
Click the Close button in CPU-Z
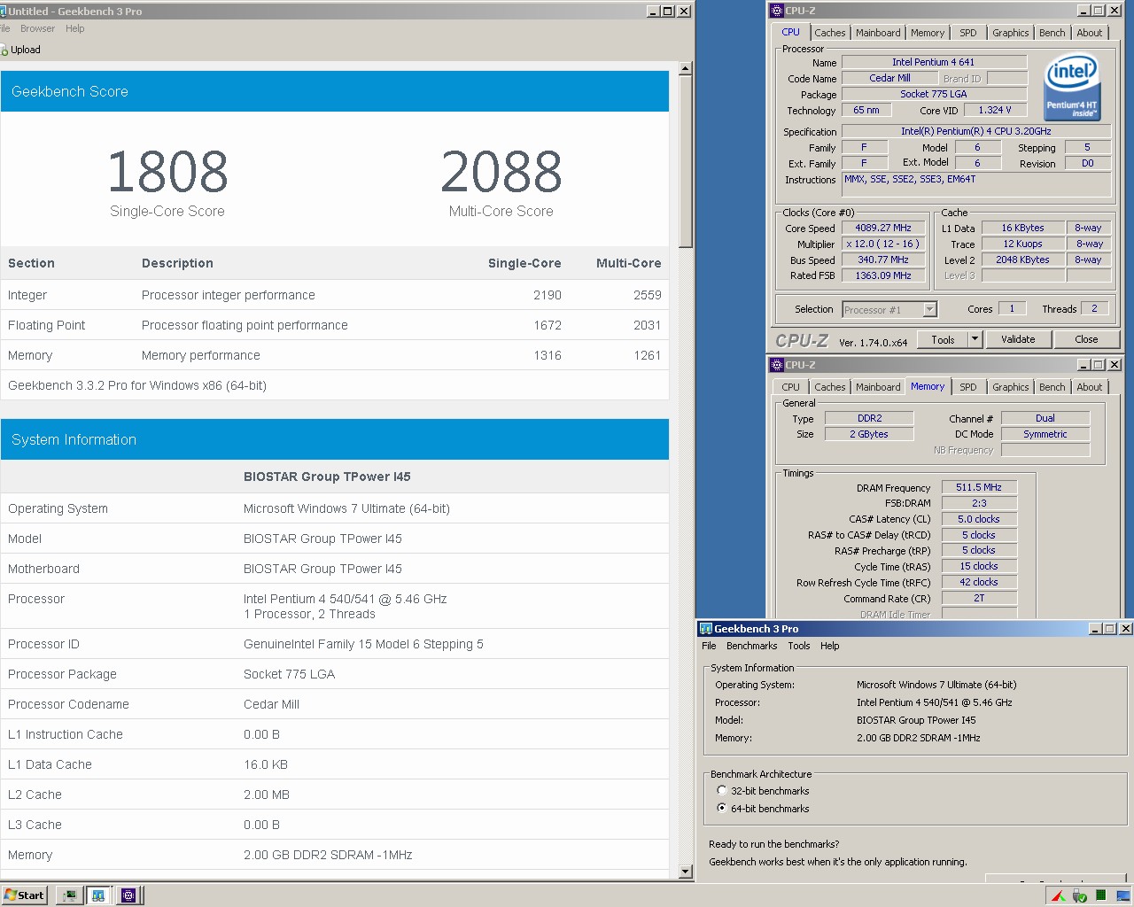click(x=1086, y=339)
